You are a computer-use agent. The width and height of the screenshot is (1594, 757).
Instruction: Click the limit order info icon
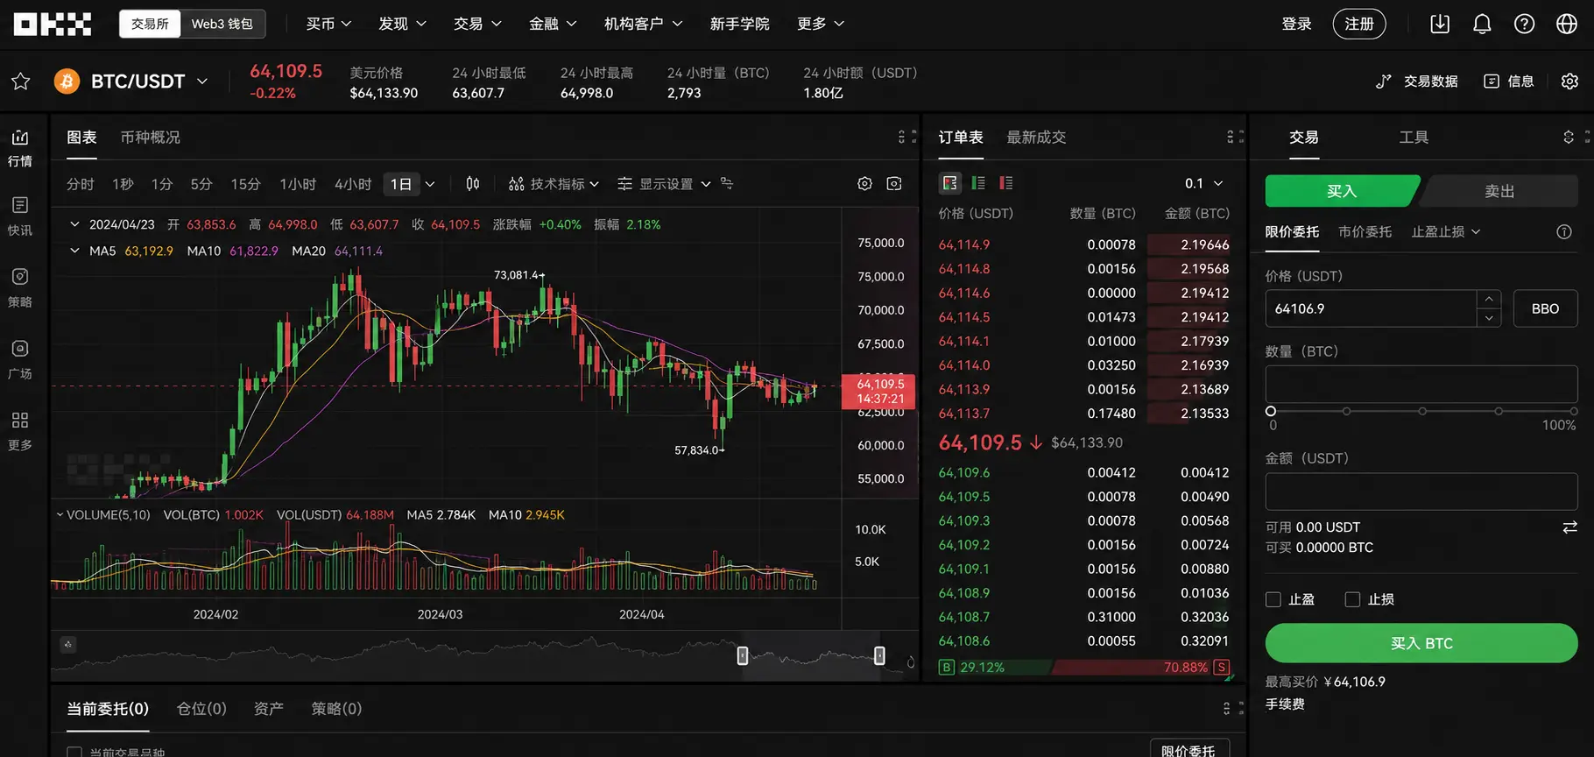[x=1564, y=232]
